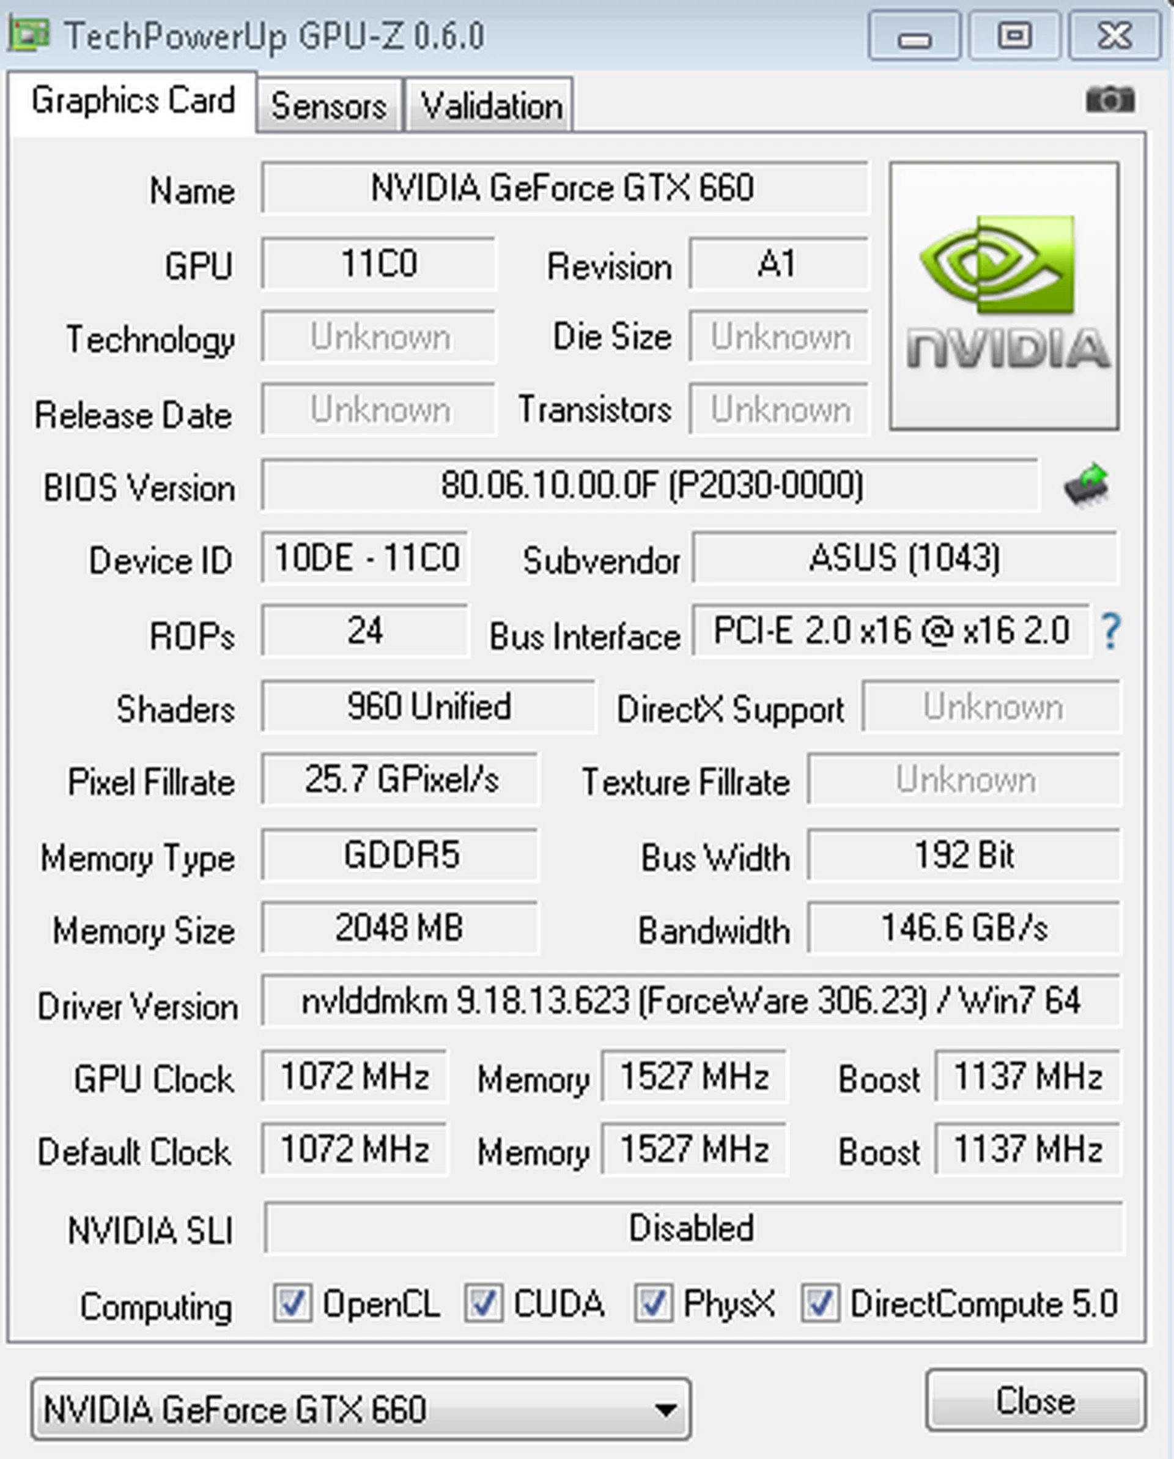Click the Driver Version field
The height and width of the screenshot is (1459, 1174).
691,1001
